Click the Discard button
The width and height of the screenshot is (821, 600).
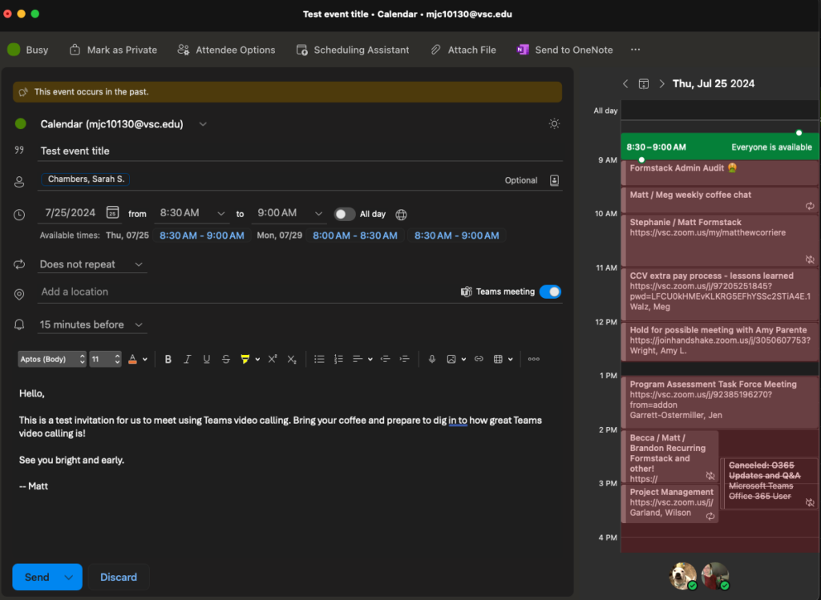(119, 577)
